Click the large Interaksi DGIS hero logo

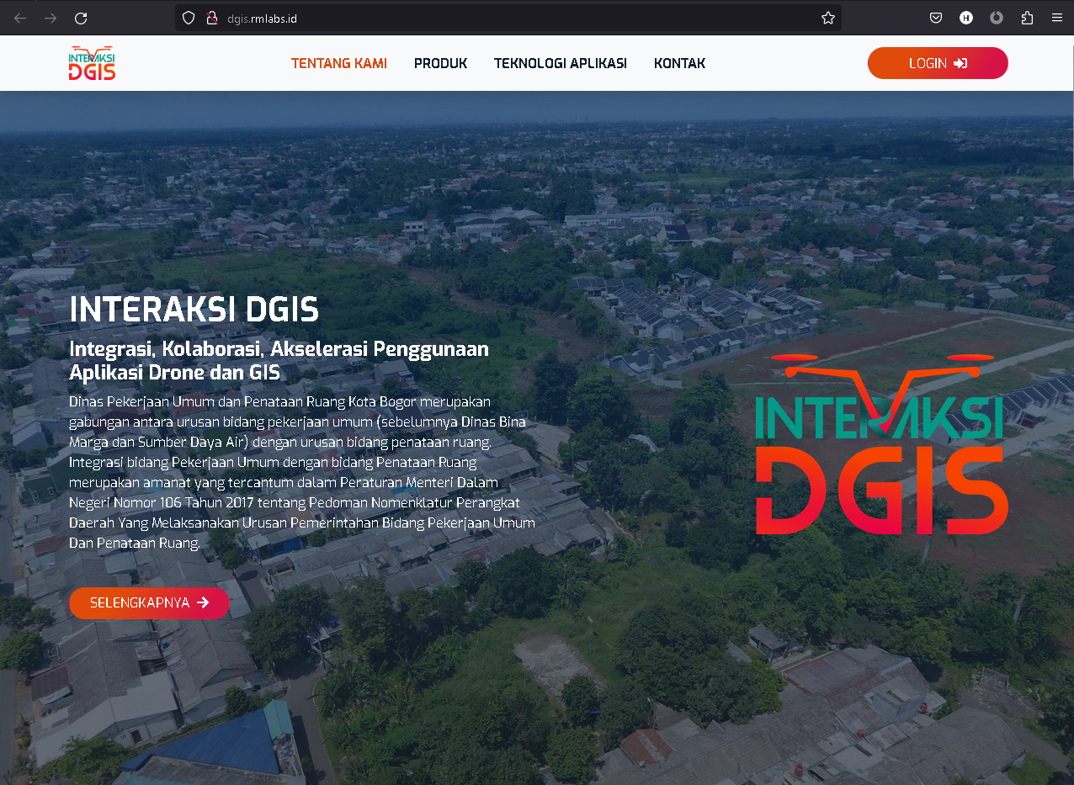pos(881,446)
